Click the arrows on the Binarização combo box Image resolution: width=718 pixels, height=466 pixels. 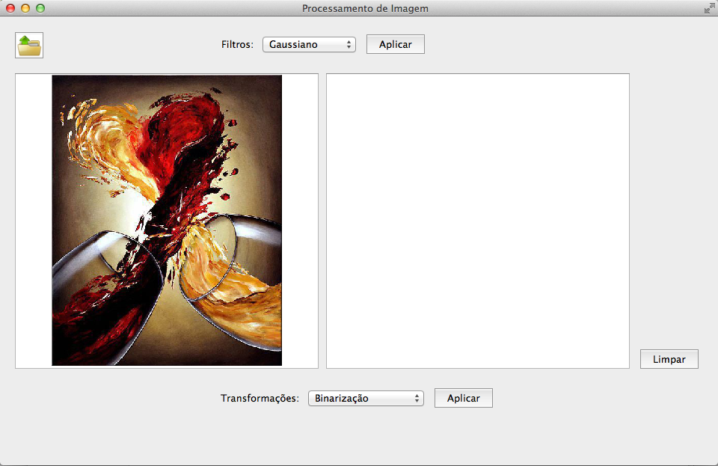point(417,399)
